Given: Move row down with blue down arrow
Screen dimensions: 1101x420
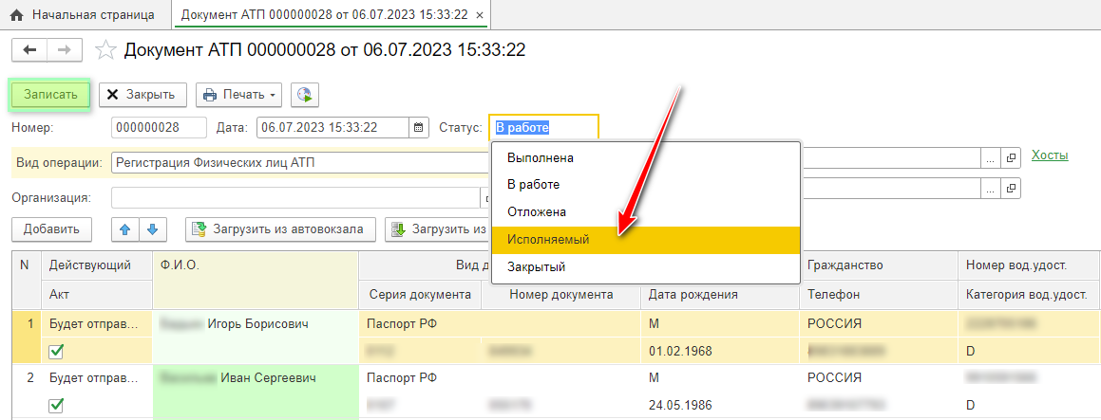Looking at the screenshot, I should (152, 229).
